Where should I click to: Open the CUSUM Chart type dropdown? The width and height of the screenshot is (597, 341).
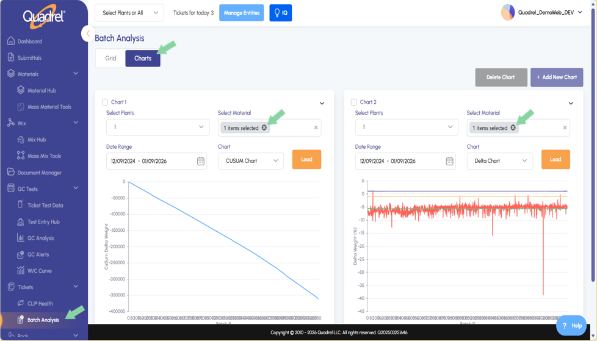[x=251, y=161]
